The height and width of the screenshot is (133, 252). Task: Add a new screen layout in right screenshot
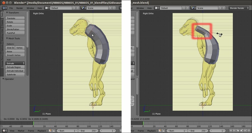184,8
